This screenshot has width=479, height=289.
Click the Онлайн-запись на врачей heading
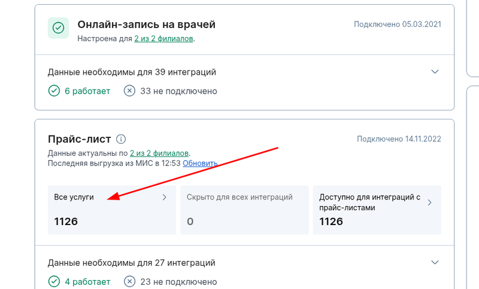tap(146, 24)
